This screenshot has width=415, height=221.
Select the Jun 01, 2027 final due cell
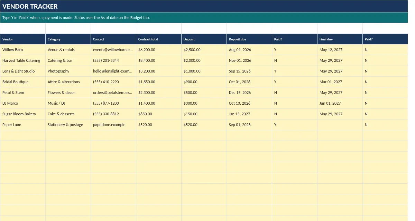pyautogui.click(x=340, y=103)
